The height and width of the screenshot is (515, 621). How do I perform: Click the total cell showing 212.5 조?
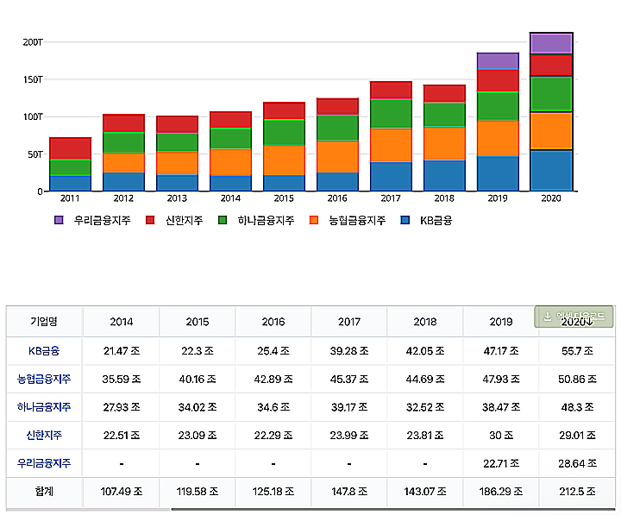pos(577,491)
